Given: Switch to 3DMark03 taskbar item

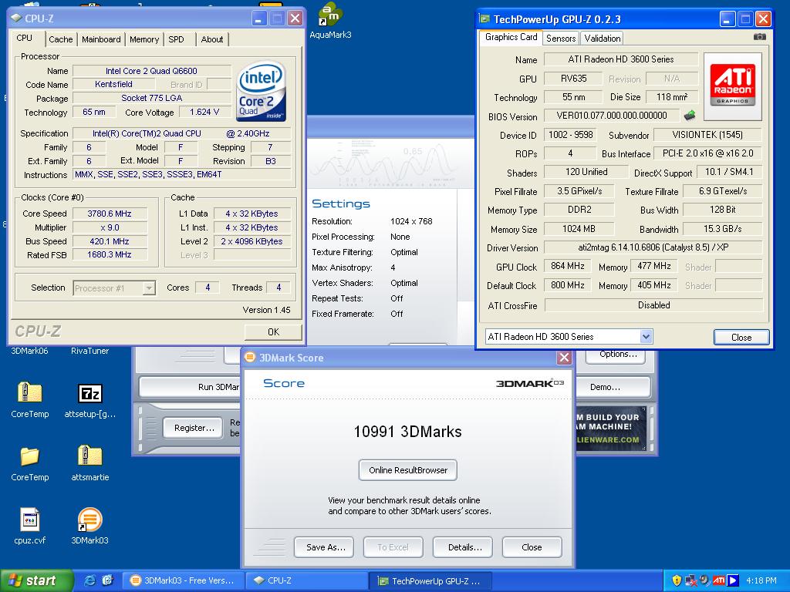Looking at the screenshot, I should (x=184, y=580).
